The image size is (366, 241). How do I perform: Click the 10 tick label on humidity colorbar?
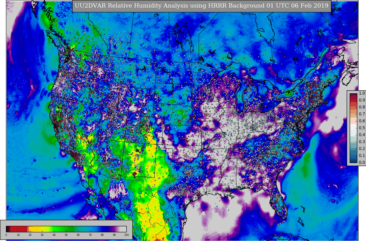click(x=18, y=235)
